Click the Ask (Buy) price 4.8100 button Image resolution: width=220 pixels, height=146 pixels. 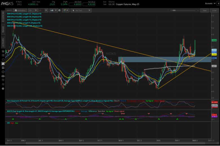(89, 4)
